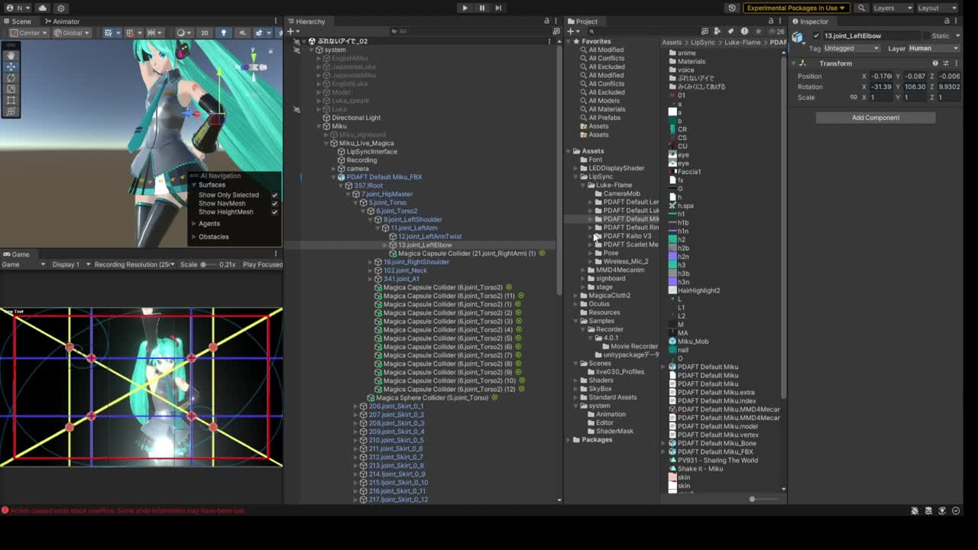The width and height of the screenshot is (978, 550).
Task: Switch to the Animator tab
Action: point(61,21)
